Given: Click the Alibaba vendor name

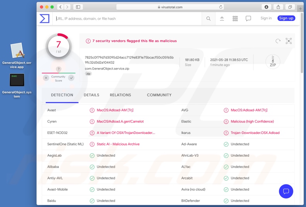Looking at the screenshot, I should pos(53,167).
